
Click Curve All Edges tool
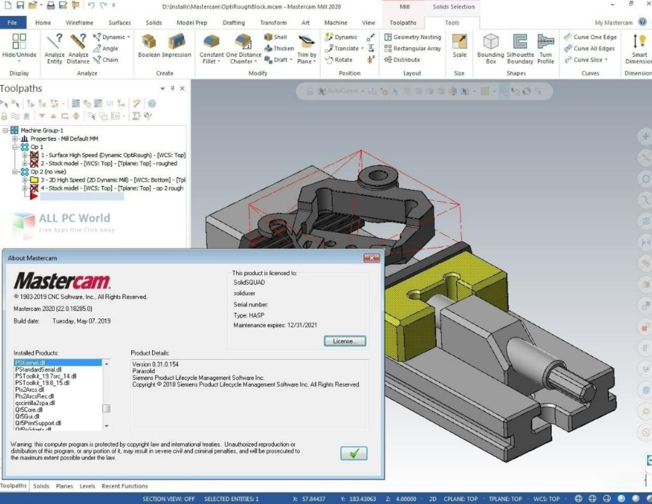coord(590,48)
